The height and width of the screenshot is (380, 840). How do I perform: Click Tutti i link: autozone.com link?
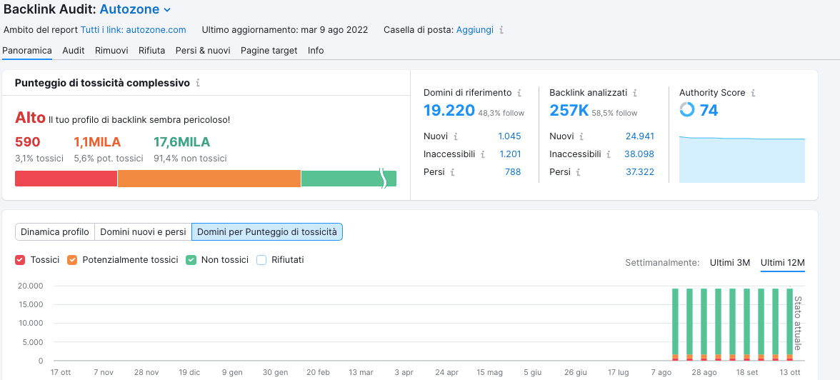coord(133,30)
